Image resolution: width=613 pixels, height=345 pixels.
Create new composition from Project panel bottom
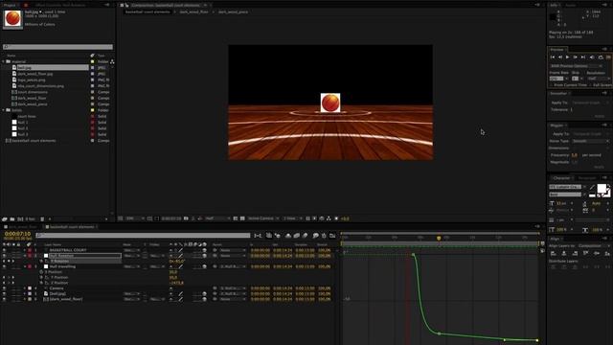coord(20,219)
